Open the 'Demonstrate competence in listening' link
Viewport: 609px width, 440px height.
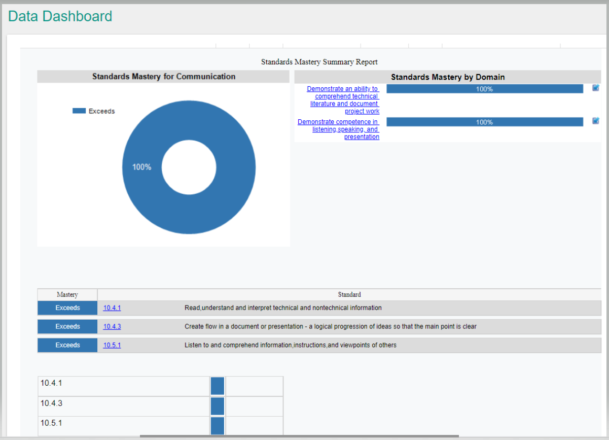(x=338, y=129)
